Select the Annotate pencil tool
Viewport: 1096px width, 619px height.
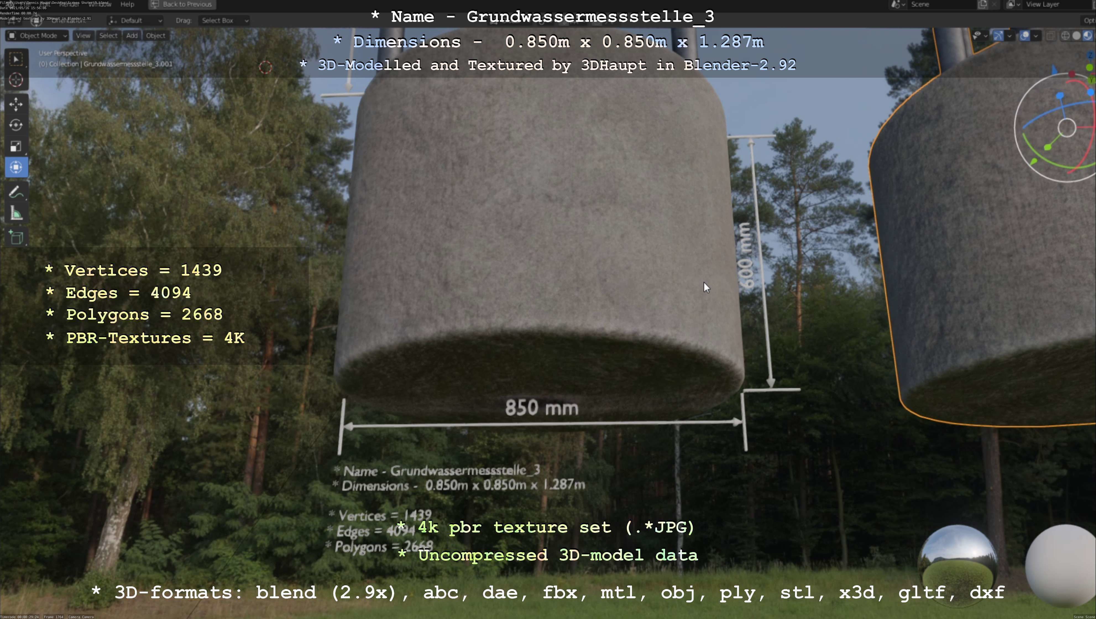(x=16, y=192)
